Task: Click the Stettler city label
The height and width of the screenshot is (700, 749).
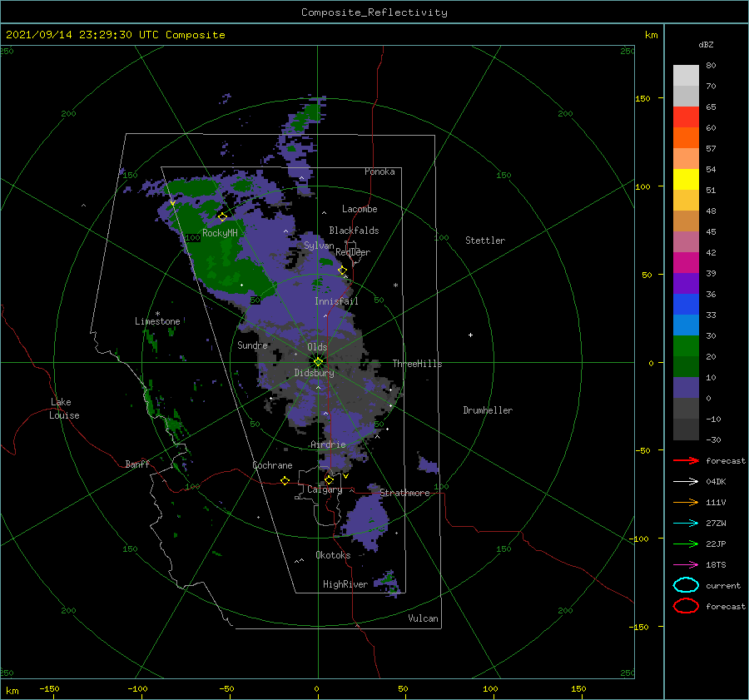Action: tap(485, 241)
